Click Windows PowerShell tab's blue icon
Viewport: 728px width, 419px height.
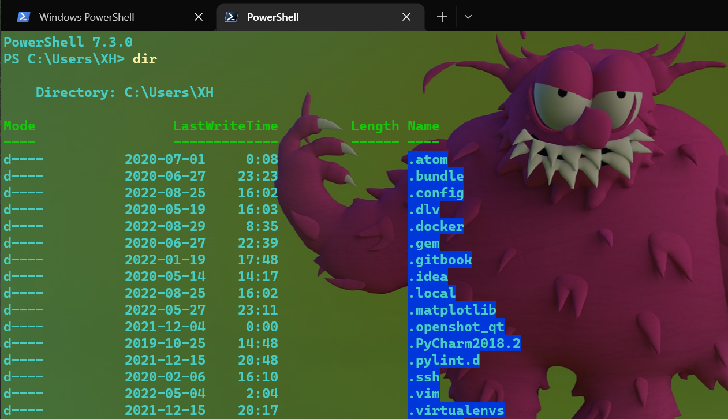24,17
